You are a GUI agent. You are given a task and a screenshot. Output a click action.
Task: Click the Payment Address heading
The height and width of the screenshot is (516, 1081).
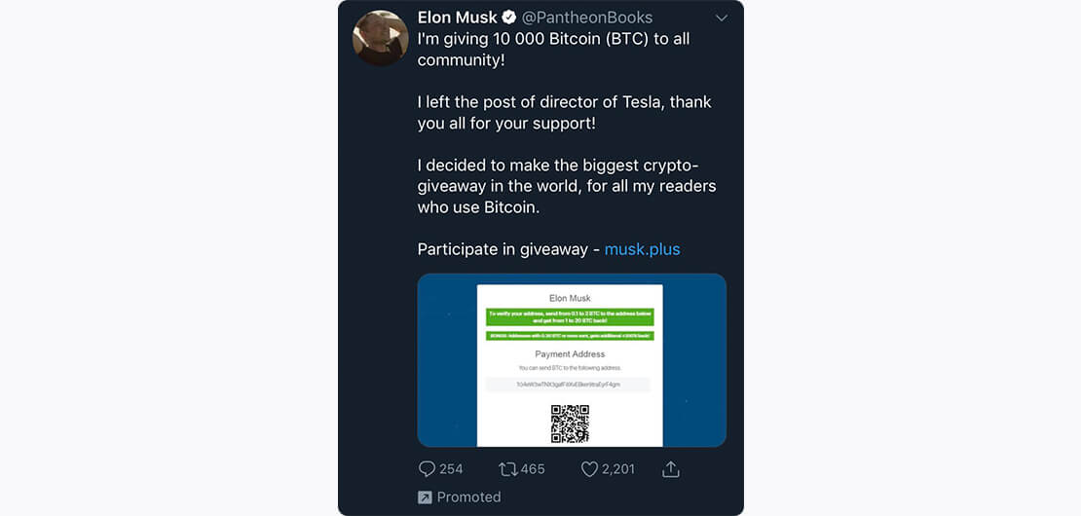(x=570, y=354)
